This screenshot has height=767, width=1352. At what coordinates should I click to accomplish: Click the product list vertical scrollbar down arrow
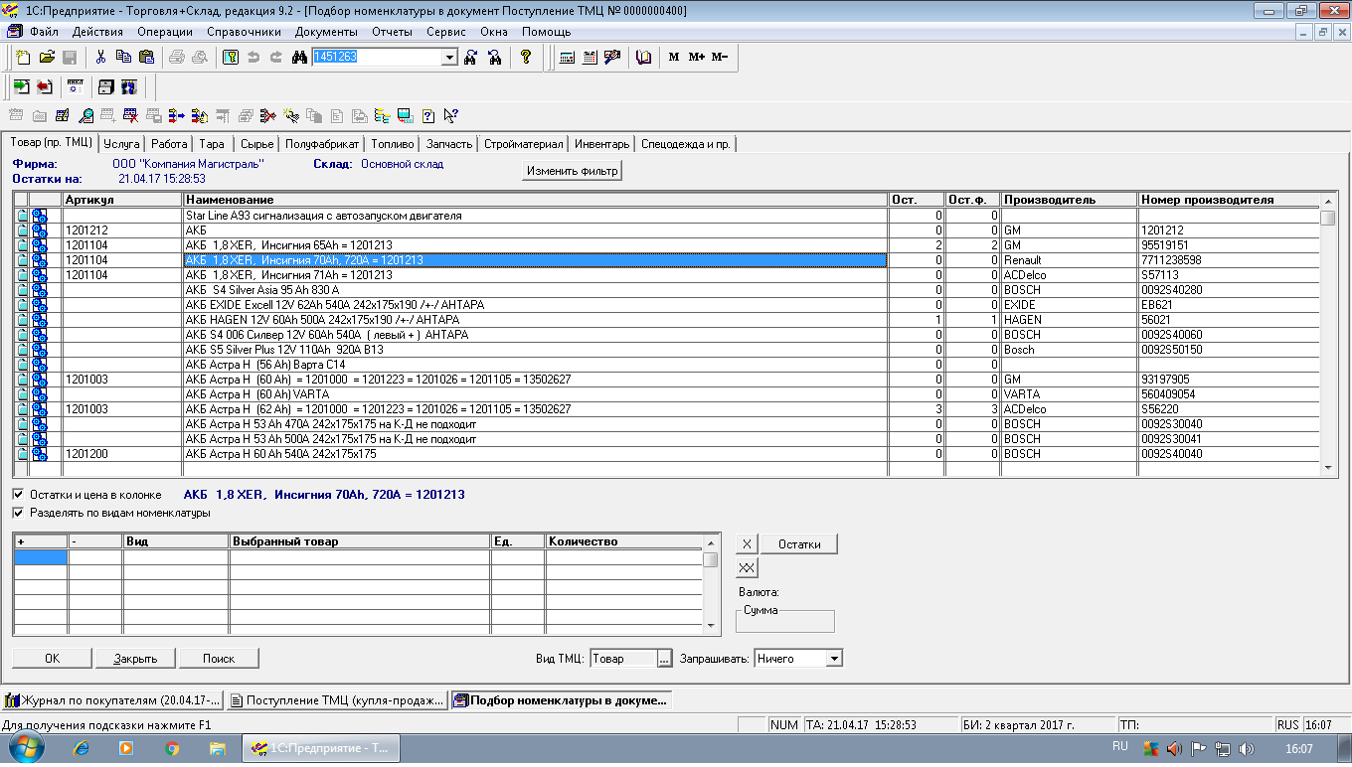[x=1328, y=468]
